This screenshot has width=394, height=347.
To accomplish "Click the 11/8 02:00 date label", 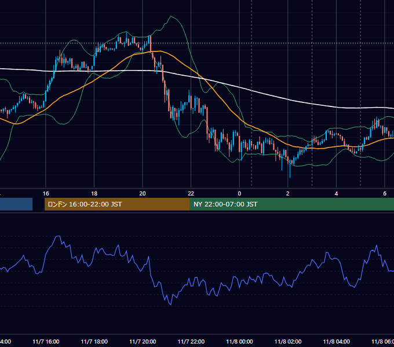I will 288,341.
